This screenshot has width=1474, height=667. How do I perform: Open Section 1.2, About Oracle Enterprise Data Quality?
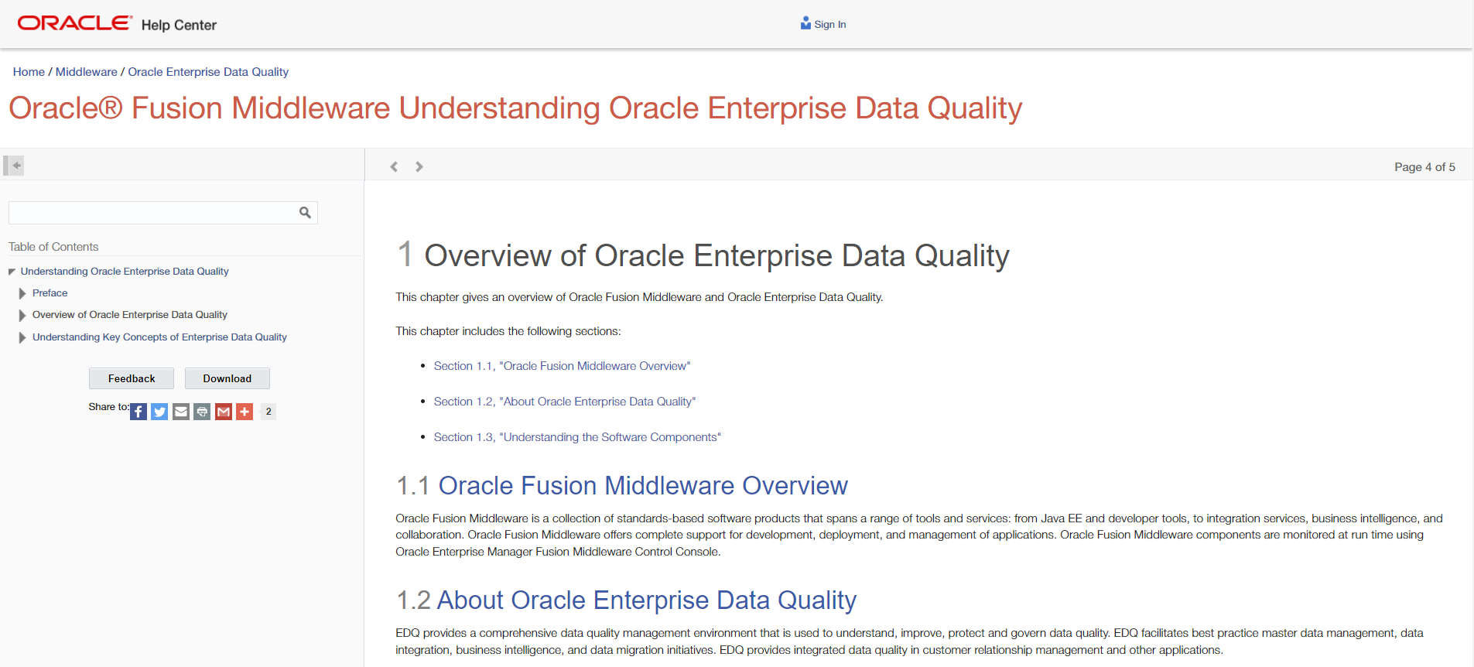tap(564, 401)
